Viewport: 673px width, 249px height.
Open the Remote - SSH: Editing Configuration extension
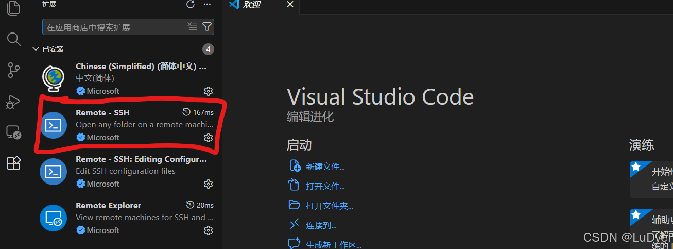tap(126, 171)
